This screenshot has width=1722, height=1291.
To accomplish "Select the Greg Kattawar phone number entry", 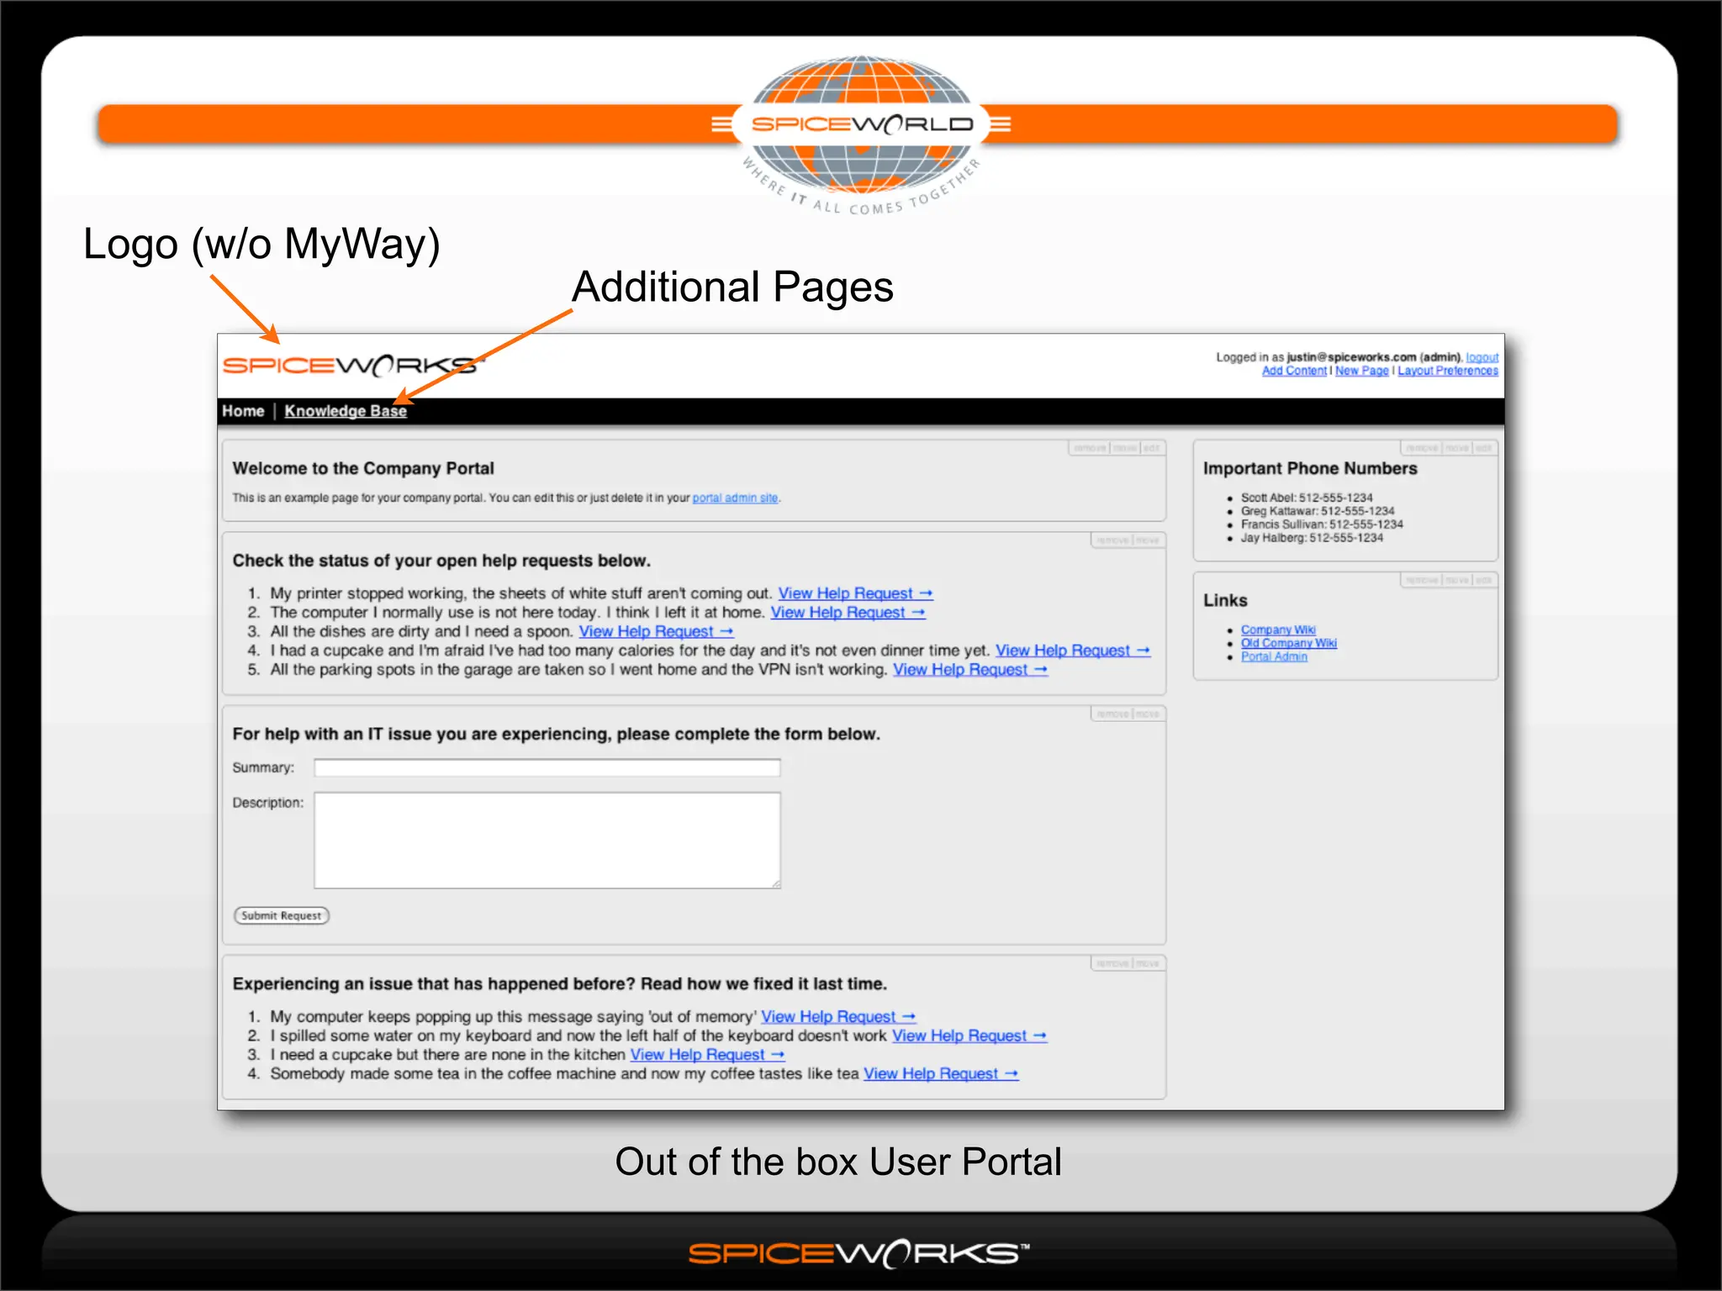I will click(x=1318, y=511).
